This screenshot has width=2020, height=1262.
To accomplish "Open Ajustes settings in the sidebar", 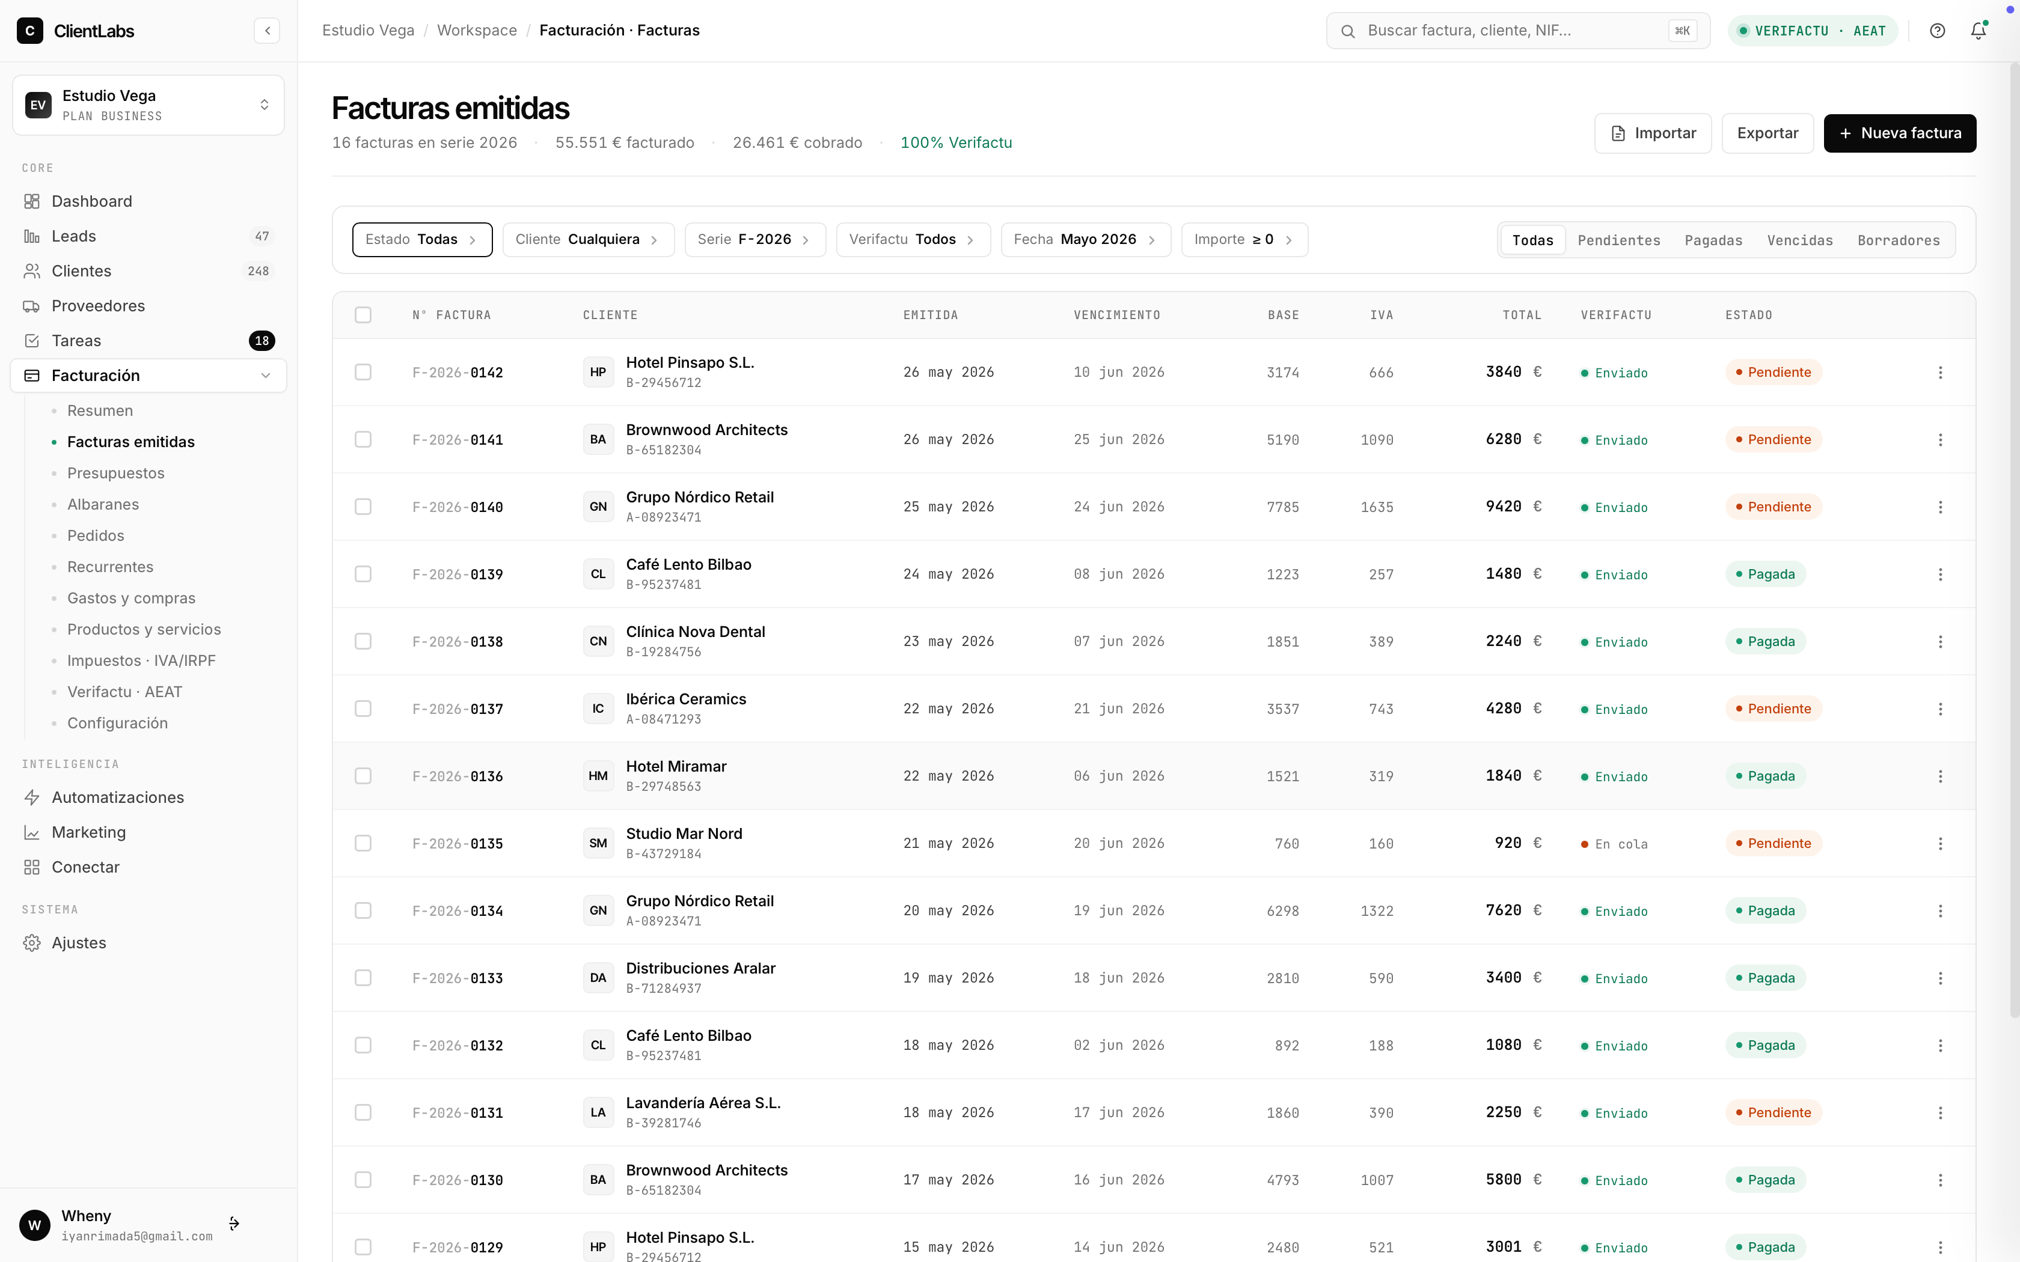I will (x=148, y=942).
